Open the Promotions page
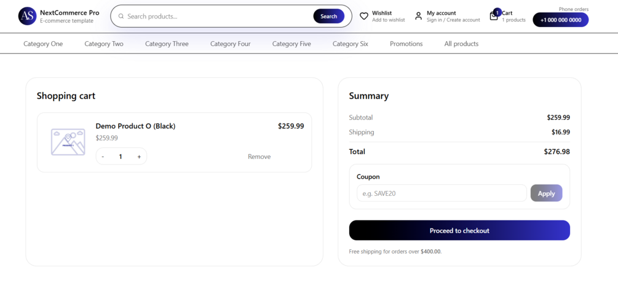This screenshot has width=618, height=302. [406, 44]
